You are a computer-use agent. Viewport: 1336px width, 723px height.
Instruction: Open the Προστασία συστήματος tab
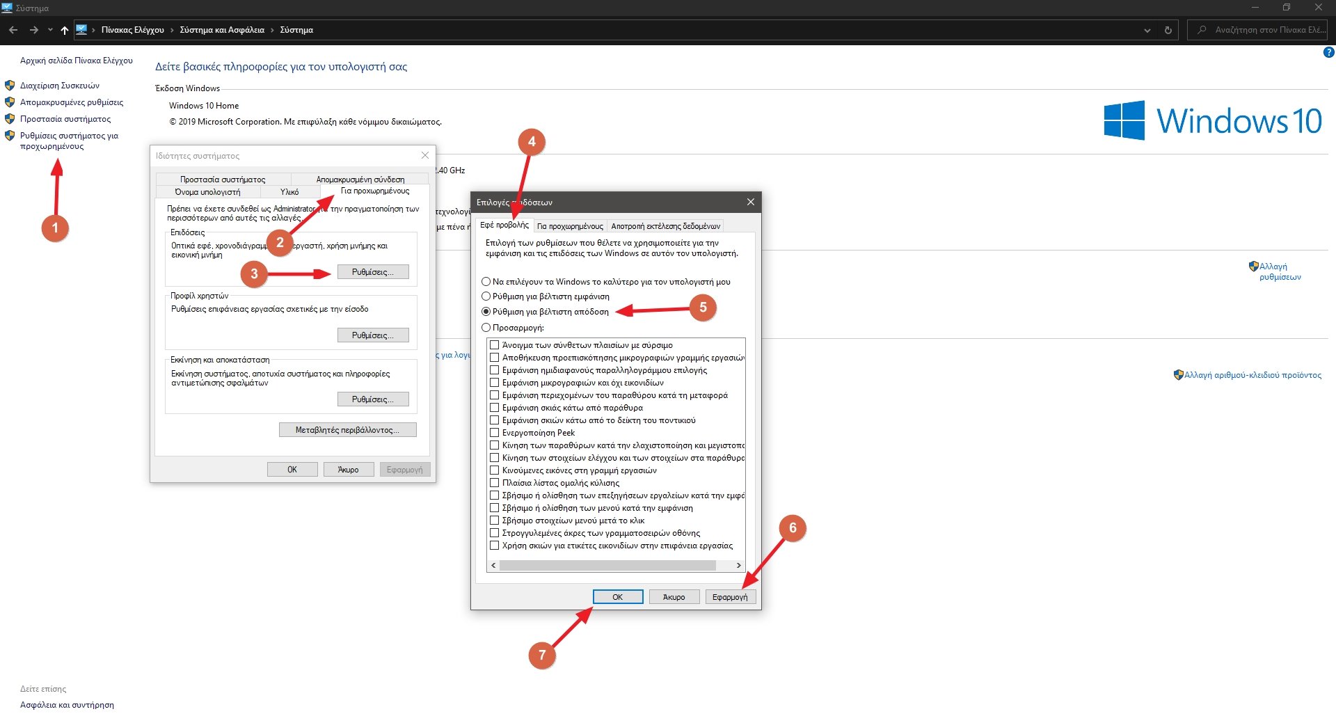[x=223, y=180]
